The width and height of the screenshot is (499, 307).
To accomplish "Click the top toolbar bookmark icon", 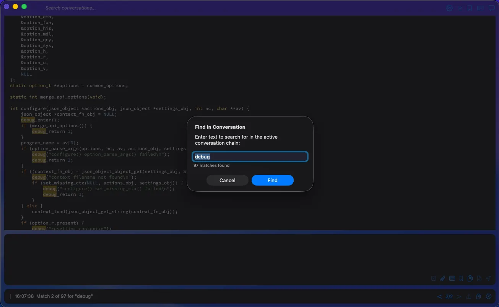I will 470,8.
